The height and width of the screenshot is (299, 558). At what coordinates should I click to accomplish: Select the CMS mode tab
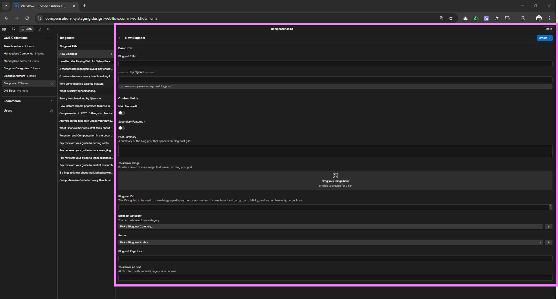[x=27, y=29]
